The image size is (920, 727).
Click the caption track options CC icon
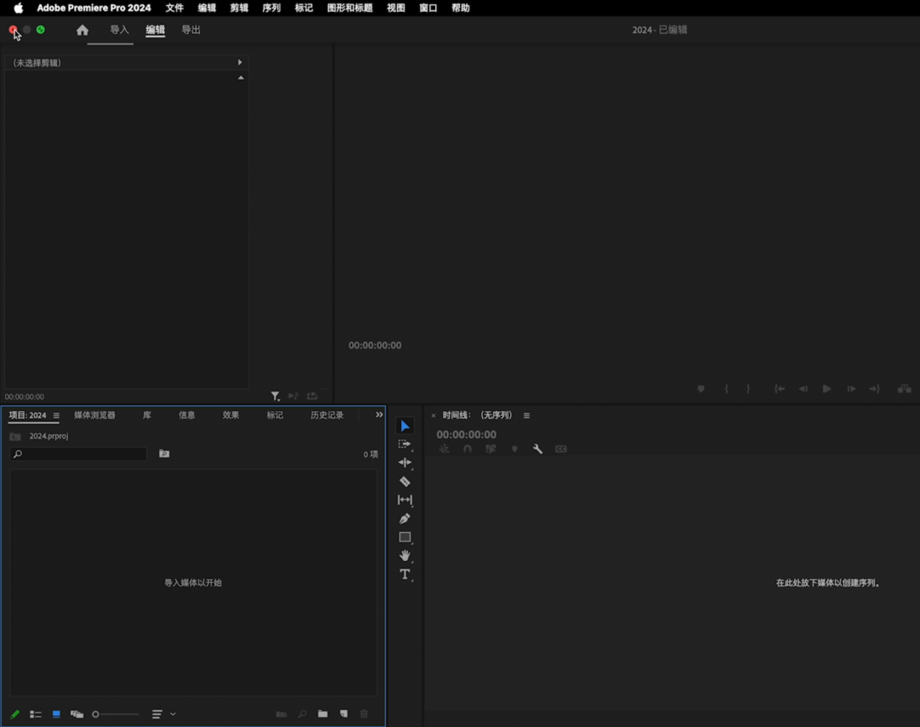click(561, 449)
